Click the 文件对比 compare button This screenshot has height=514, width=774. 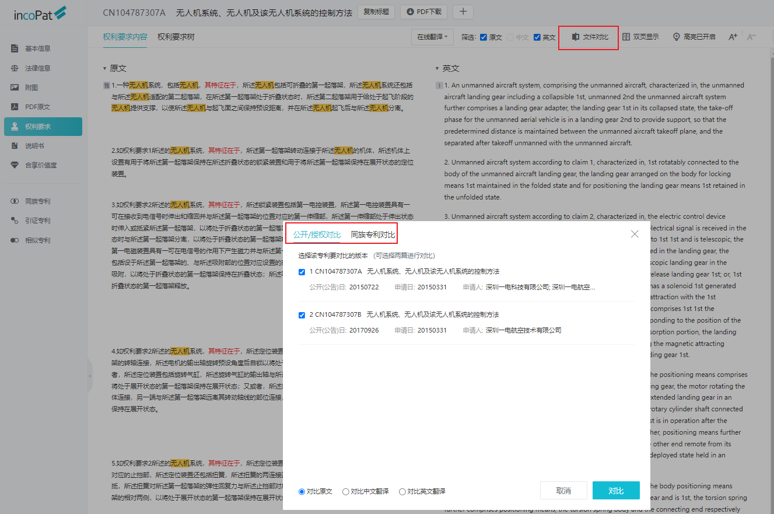coord(589,37)
